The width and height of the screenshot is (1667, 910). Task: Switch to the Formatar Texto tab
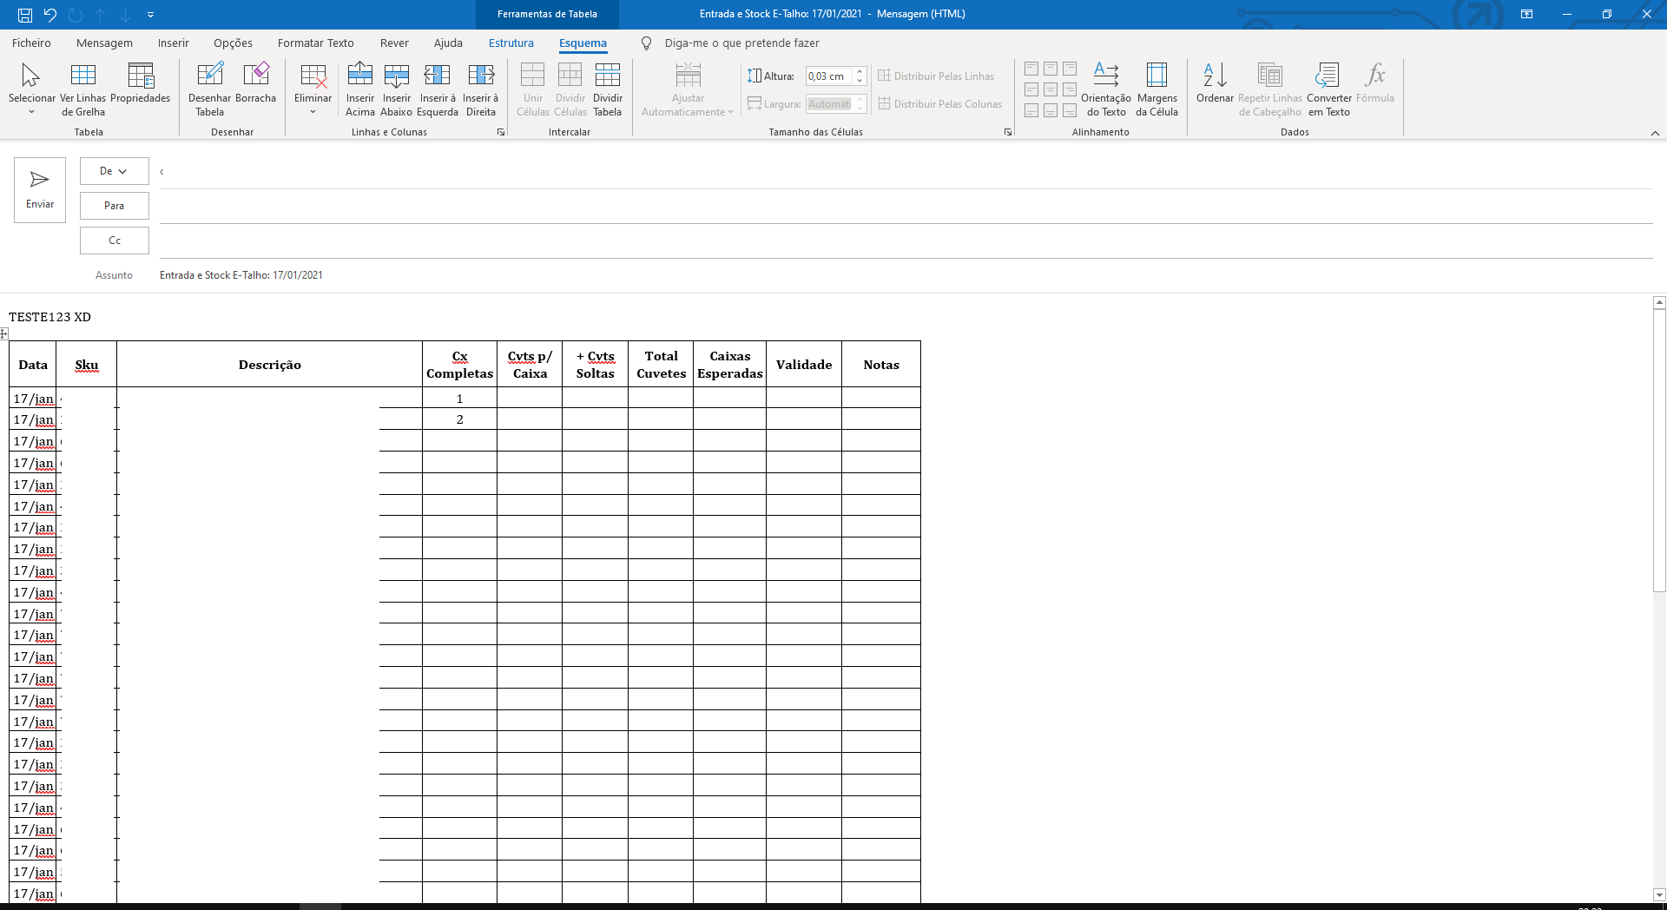315,43
